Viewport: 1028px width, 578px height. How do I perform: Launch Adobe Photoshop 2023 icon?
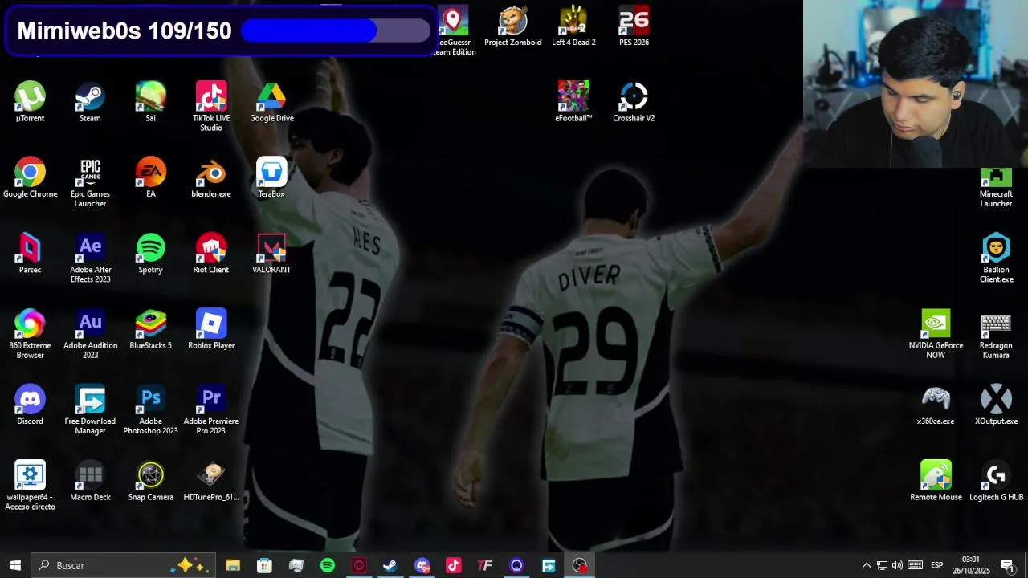[x=150, y=410]
